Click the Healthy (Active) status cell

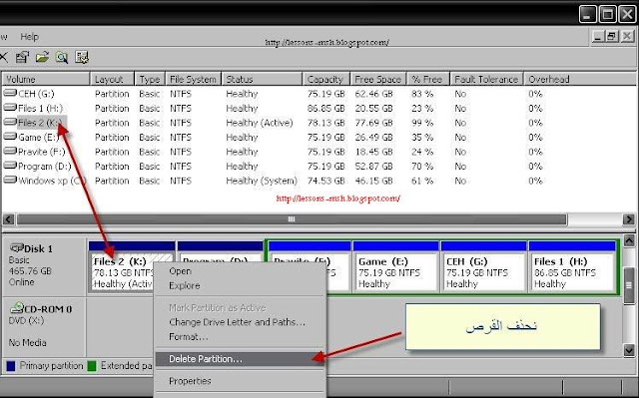click(260, 123)
